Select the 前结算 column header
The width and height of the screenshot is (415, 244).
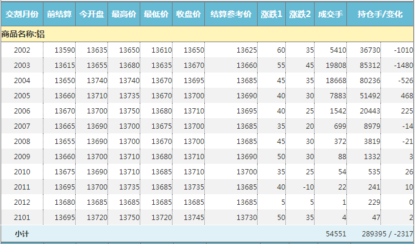point(59,13)
